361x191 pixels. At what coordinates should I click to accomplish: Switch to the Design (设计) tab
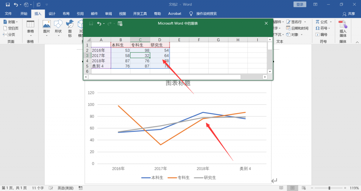(52, 14)
